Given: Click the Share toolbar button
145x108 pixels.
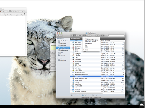Looking at the screenshot, I should pos(89,35).
